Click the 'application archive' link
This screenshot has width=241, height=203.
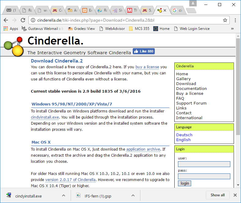point(143,149)
